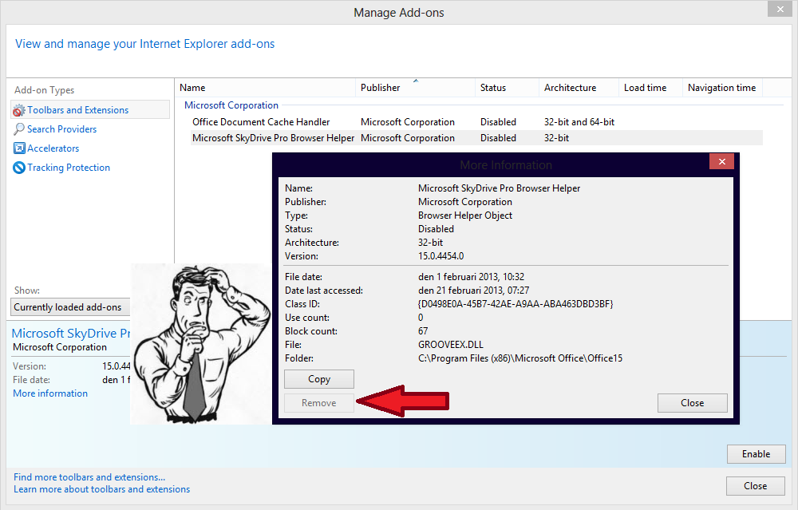Select Microsoft SkyDrive Pro Browser Helper row

click(x=476, y=138)
